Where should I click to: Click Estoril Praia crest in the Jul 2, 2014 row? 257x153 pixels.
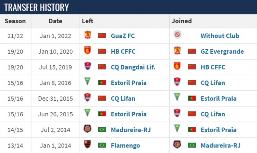pyautogui.click(x=177, y=129)
